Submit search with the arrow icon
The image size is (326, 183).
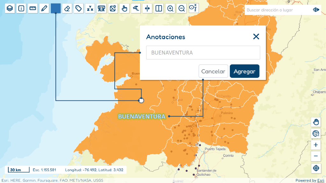pos(316,10)
